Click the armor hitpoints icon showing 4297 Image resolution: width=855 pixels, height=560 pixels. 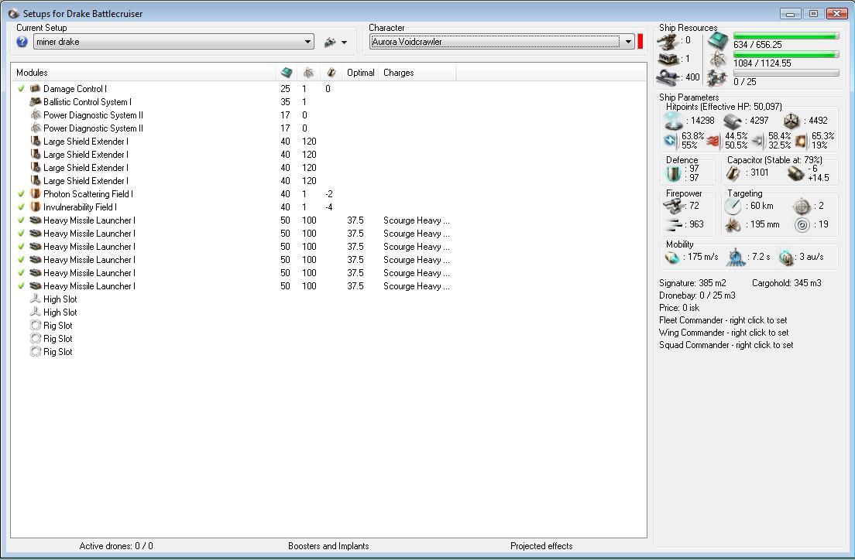click(733, 121)
